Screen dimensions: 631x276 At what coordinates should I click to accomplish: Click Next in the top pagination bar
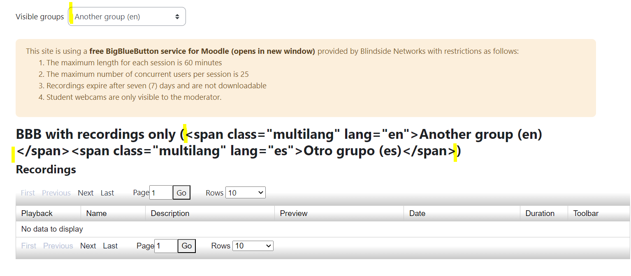point(86,193)
